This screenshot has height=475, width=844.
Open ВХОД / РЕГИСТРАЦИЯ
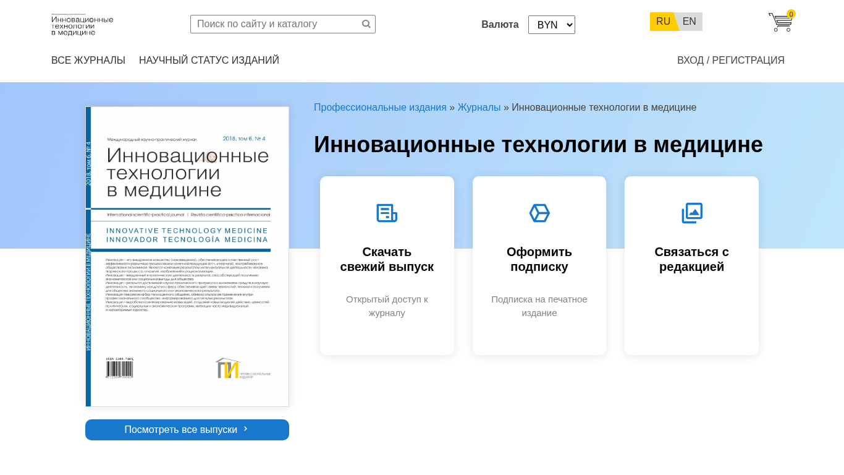pos(731,61)
